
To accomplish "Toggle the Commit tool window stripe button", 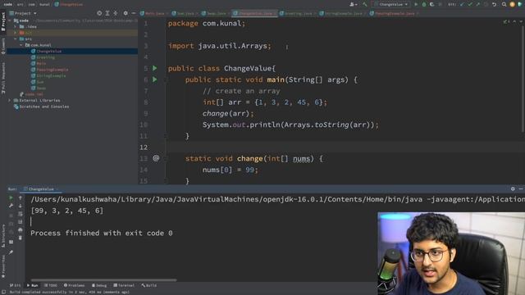I will 3,46.
